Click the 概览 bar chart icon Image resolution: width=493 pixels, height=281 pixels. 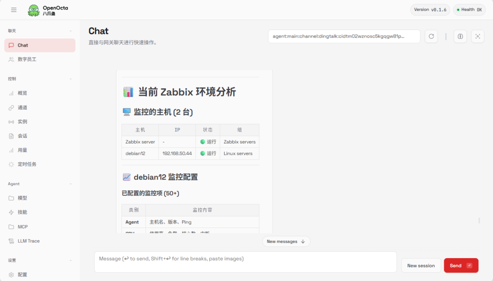(x=11, y=93)
